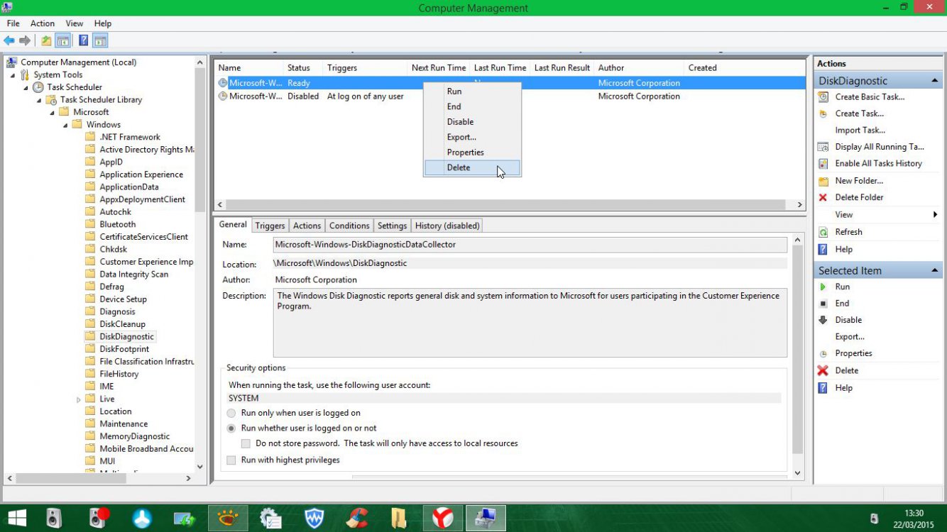The width and height of the screenshot is (947, 532).
Task: Expand the Live folder node
Action: pyautogui.click(x=78, y=399)
